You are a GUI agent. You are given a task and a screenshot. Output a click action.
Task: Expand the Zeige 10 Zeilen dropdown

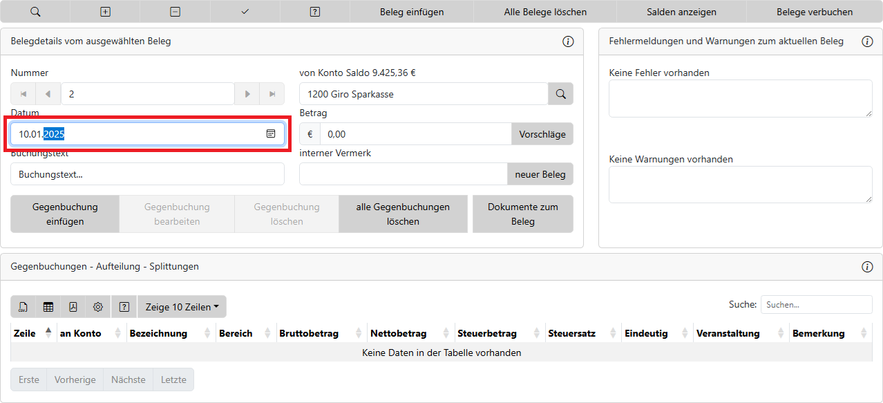point(182,307)
